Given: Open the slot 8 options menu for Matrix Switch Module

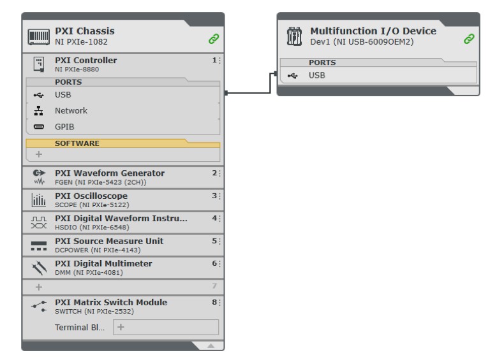Looking at the screenshot, I should [219, 303].
